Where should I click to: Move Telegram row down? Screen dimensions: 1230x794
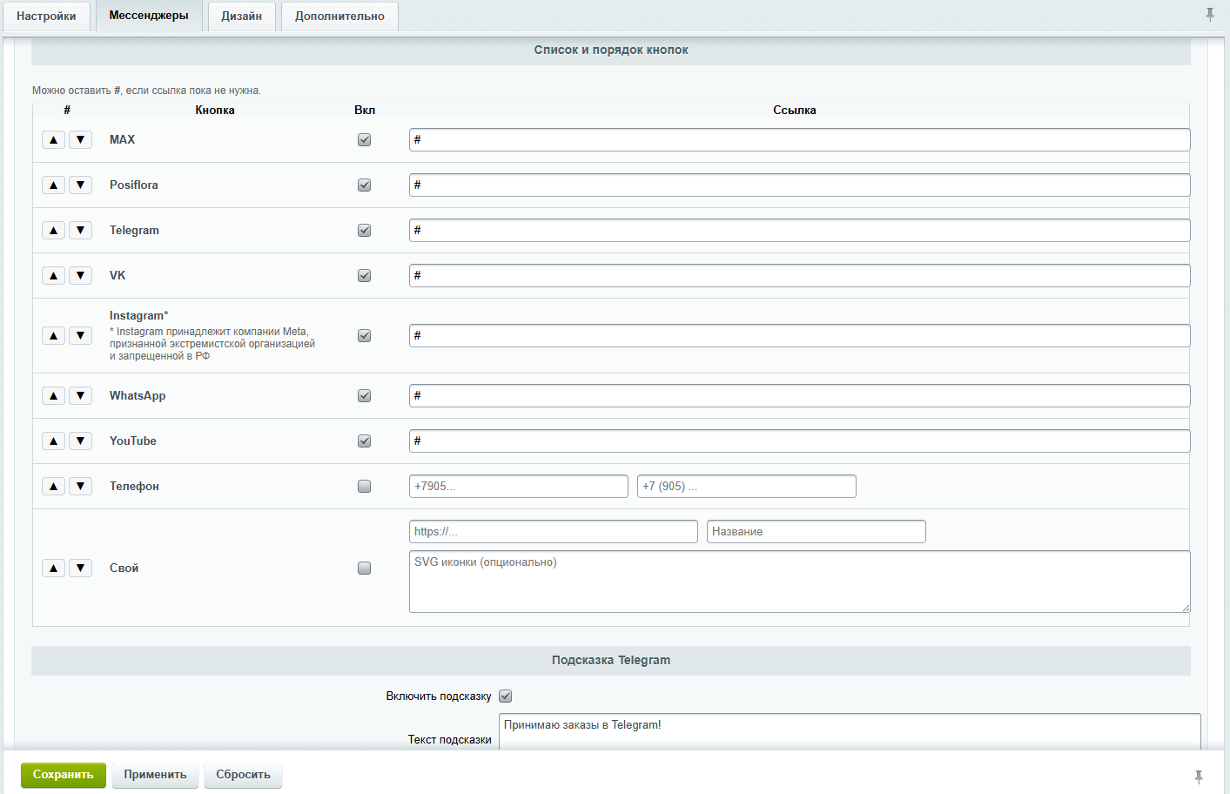pos(80,230)
